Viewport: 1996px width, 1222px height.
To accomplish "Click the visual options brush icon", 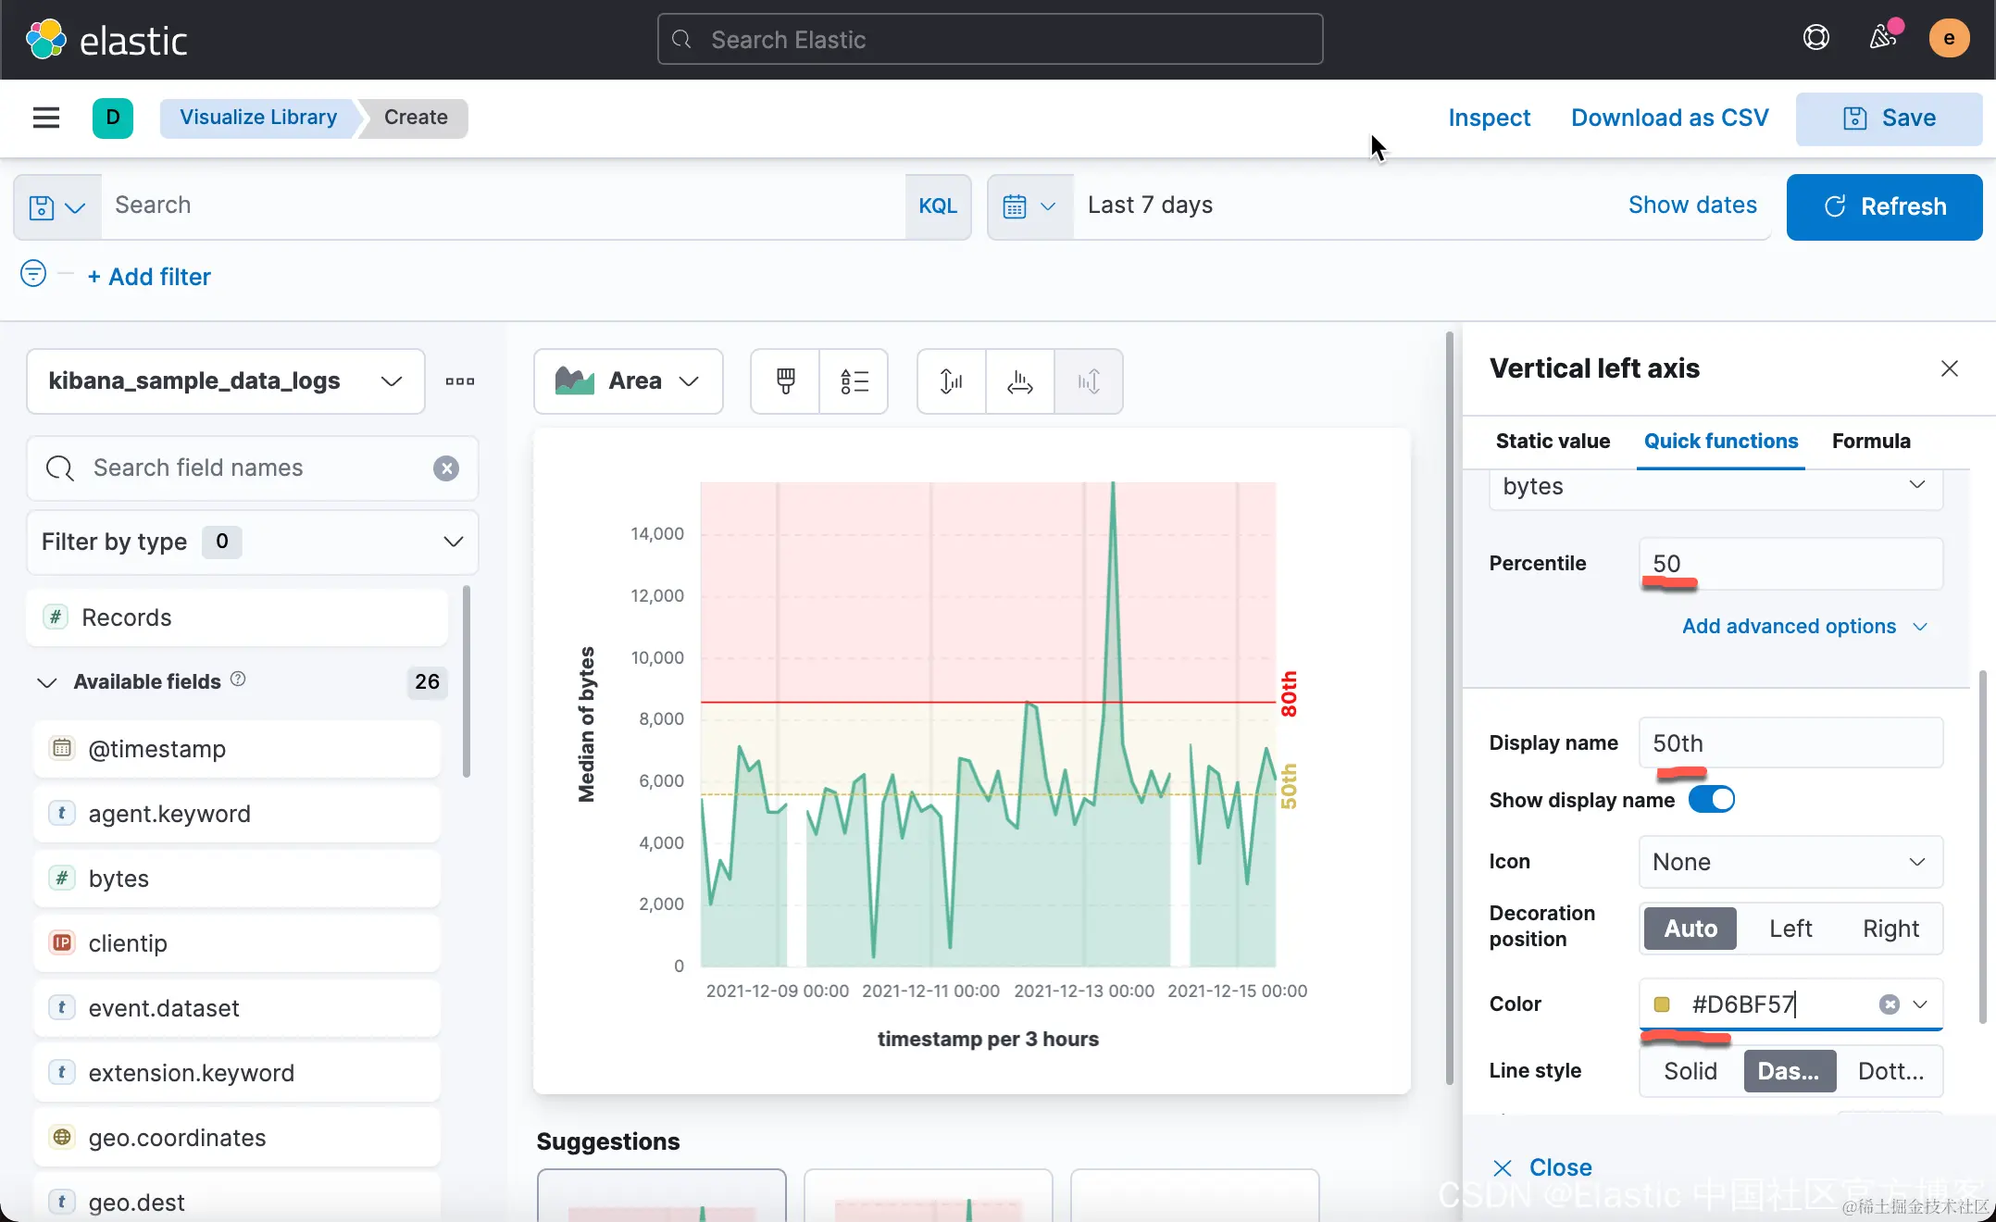I will pos(785,380).
